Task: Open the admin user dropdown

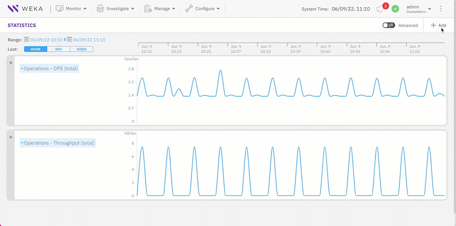Action: click(418, 9)
